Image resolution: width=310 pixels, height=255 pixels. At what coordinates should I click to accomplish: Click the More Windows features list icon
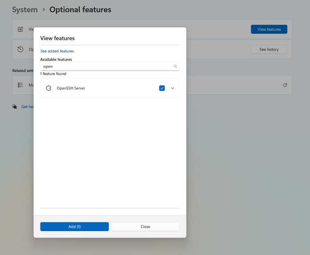21,85
